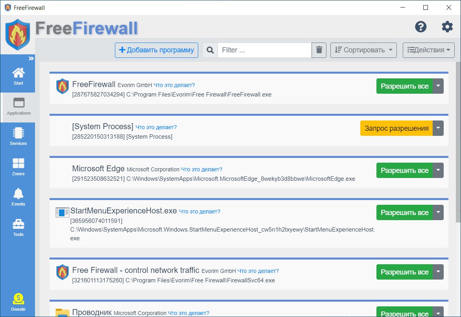Open the Tools toolbox section
461x317 pixels.
(18, 228)
